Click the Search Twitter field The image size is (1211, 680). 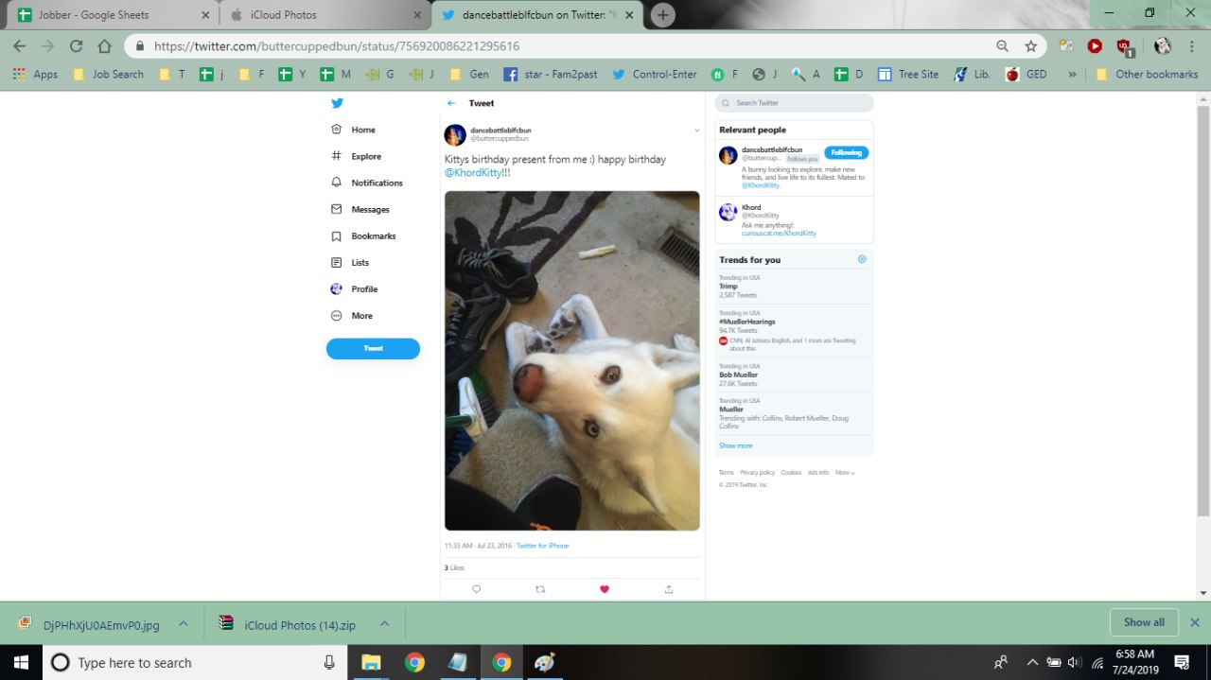pos(794,103)
